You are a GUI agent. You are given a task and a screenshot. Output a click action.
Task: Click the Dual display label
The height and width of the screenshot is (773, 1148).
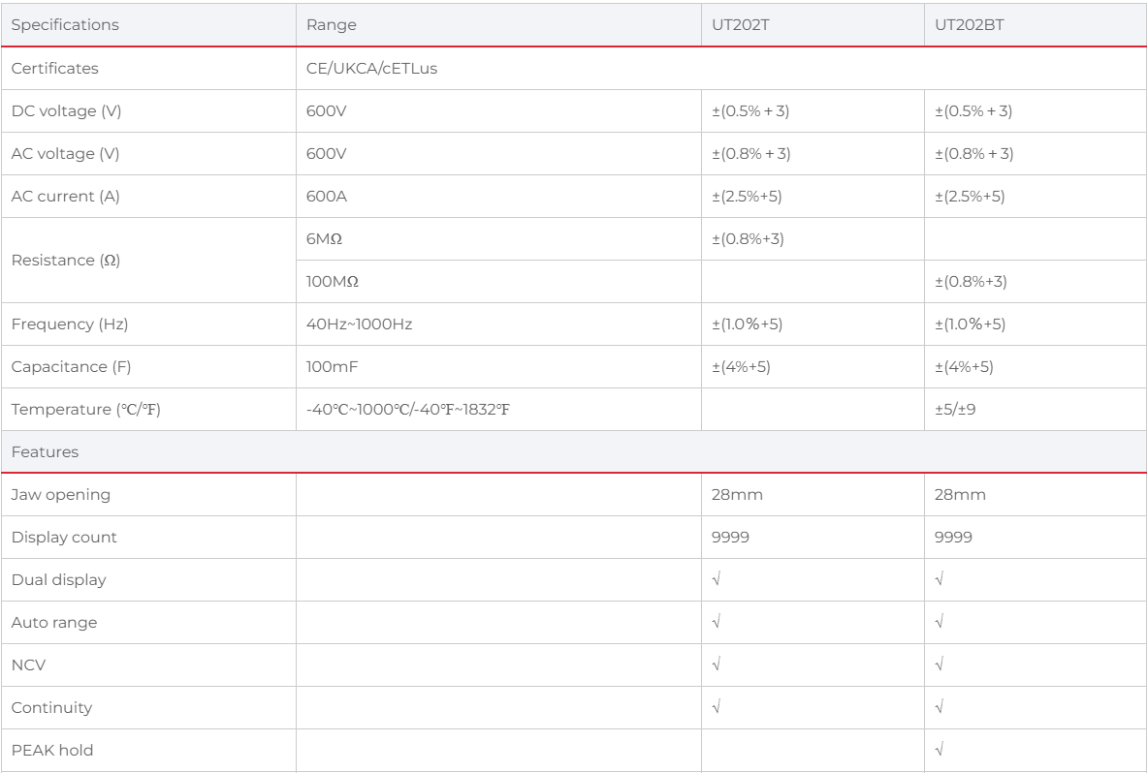pos(58,580)
